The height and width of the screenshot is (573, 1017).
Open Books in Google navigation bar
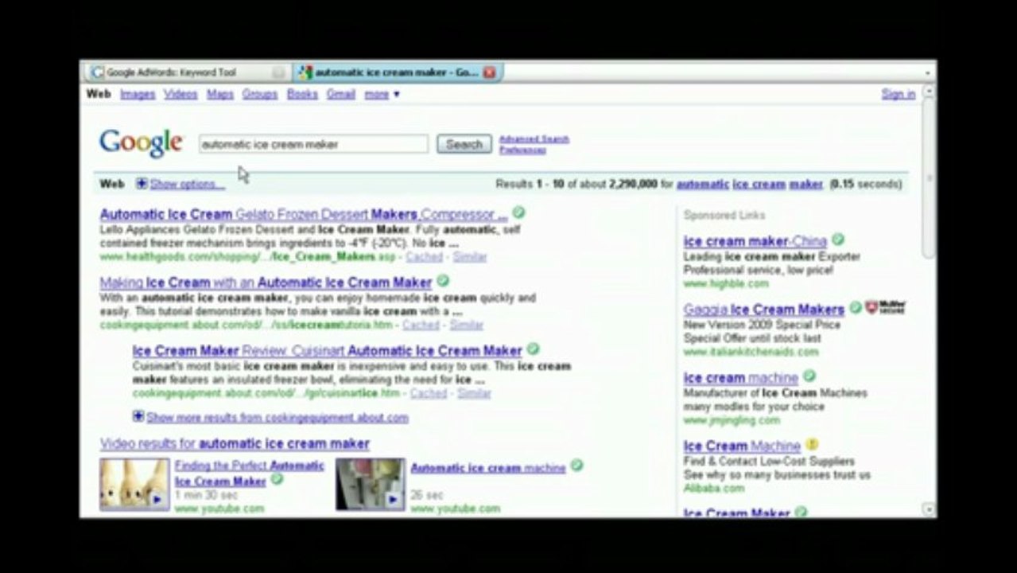(x=302, y=94)
